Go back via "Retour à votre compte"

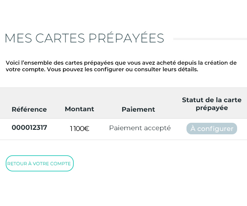point(40,164)
